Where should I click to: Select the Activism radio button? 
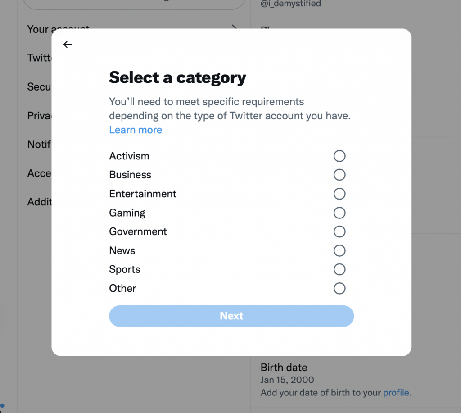point(339,156)
